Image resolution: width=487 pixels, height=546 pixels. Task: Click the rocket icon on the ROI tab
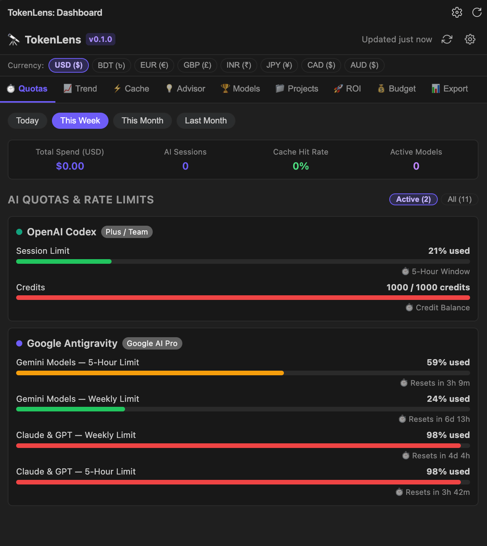[x=338, y=89]
